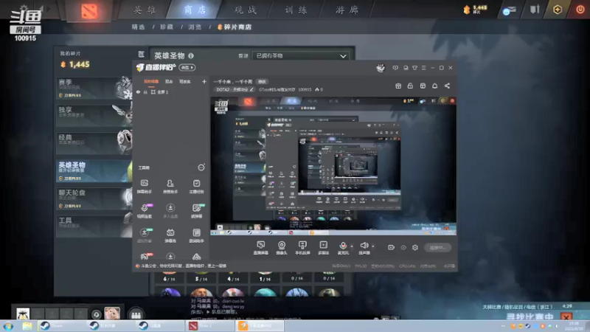The width and height of the screenshot is (590, 332).
Task: Add the 多媒体 media source
Action: [323, 248]
